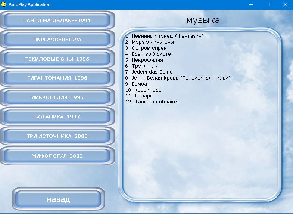Select the БОТАНИКА-1997 album
The width and height of the screenshot is (293, 214).
(x=57, y=117)
